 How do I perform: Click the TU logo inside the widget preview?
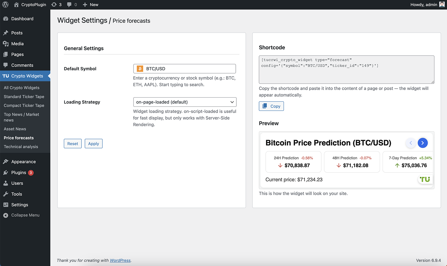pyautogui.click(x=425, y=179)
